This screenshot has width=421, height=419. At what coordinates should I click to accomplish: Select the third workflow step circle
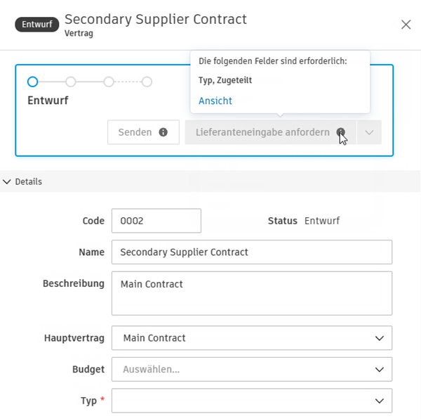point(109,82)
